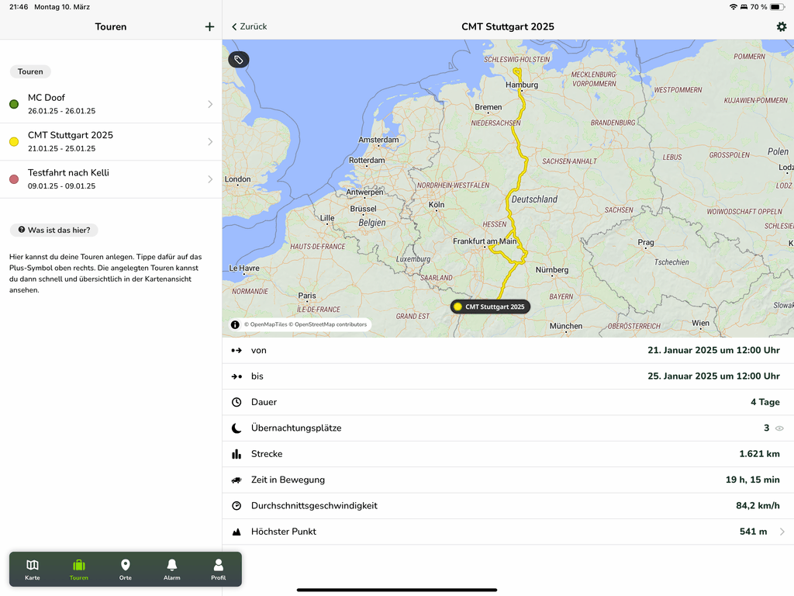Tap the duration value 4 Tage

765,402
